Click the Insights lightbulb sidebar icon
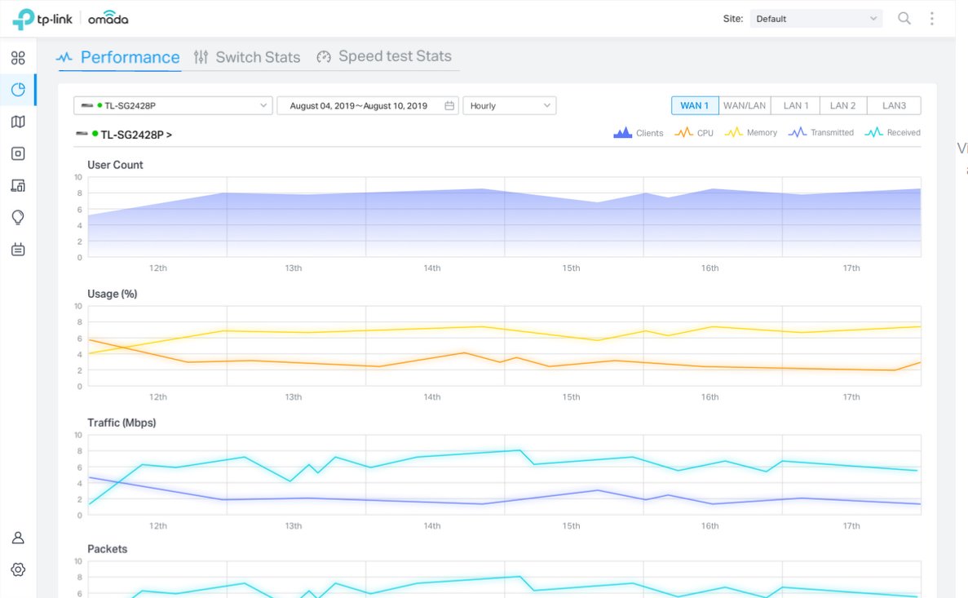The image size is (968, 598). click(x=18, y=217)
